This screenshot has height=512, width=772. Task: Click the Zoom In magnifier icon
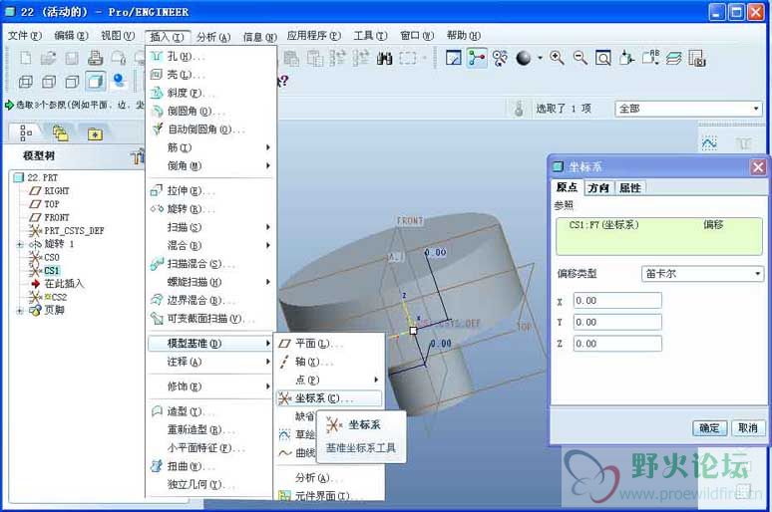click(557, 58)
